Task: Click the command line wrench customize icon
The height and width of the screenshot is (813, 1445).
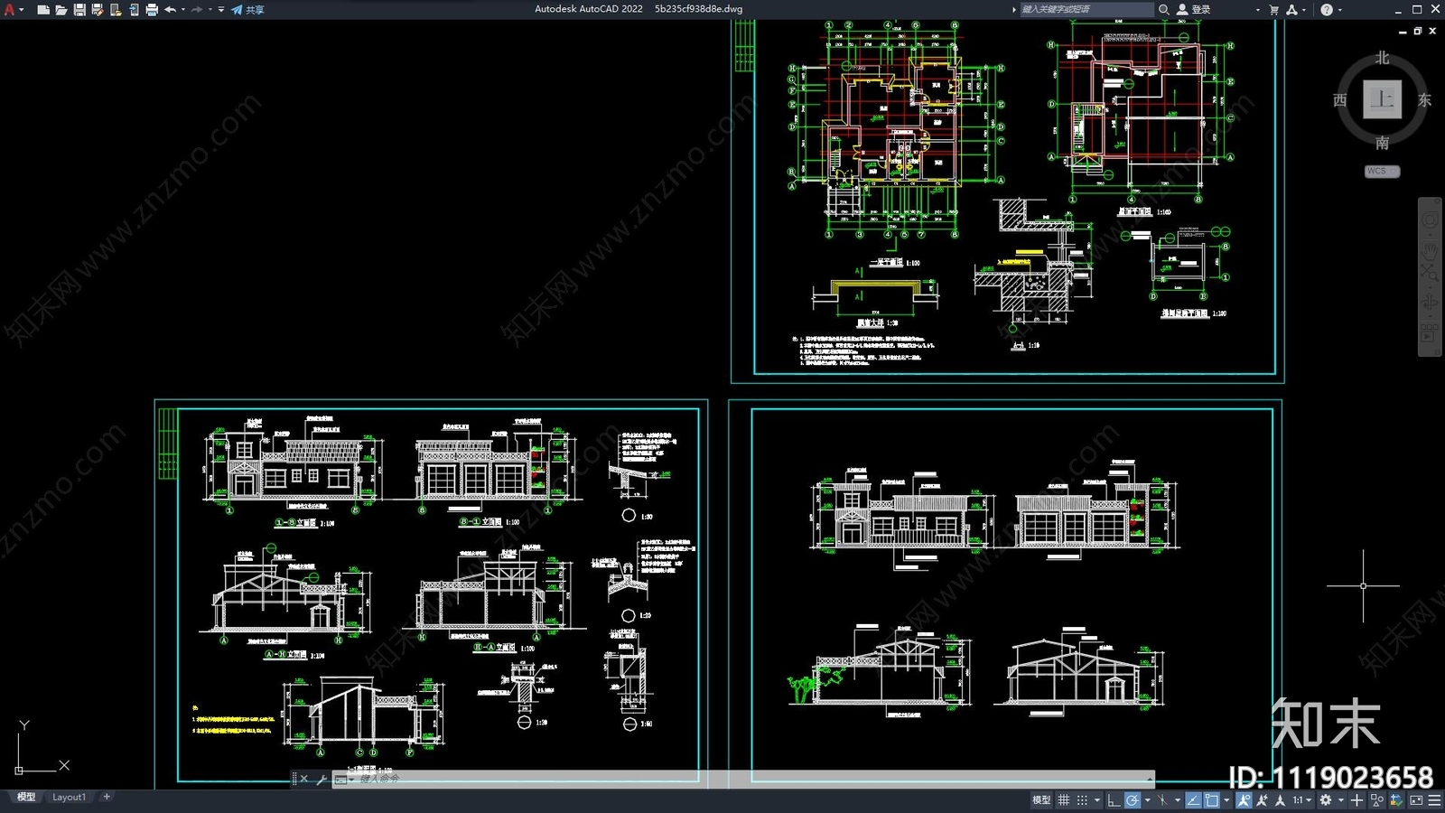Action: pyautogui.click(x=322, y=779)
